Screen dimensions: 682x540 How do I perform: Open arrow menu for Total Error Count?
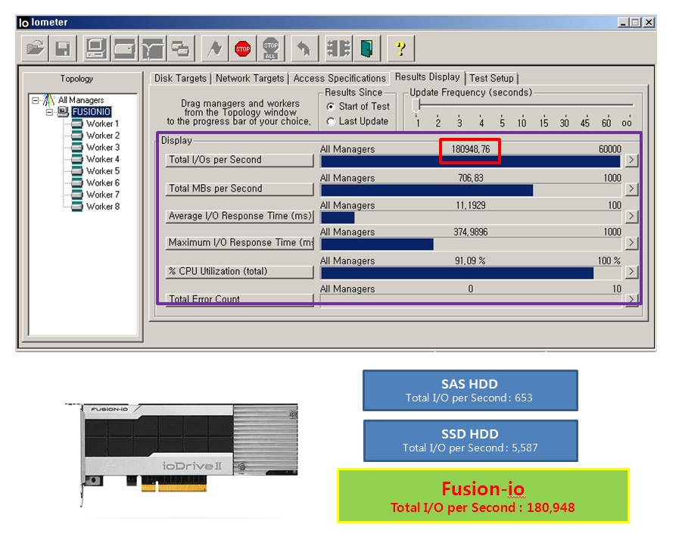(x=631, y=299)
